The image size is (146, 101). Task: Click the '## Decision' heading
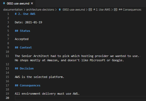coord(24,68)
